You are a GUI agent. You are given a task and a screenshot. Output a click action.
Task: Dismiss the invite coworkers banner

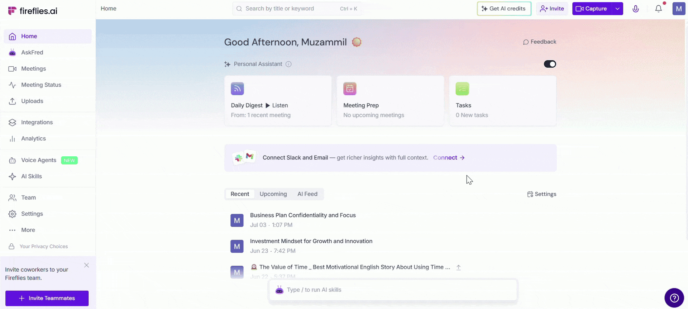[86, 265]
